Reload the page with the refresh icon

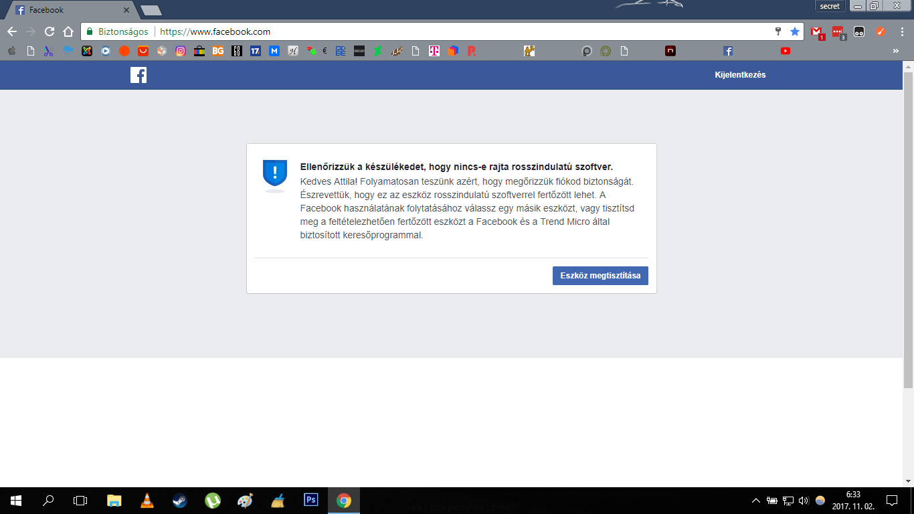50,31
